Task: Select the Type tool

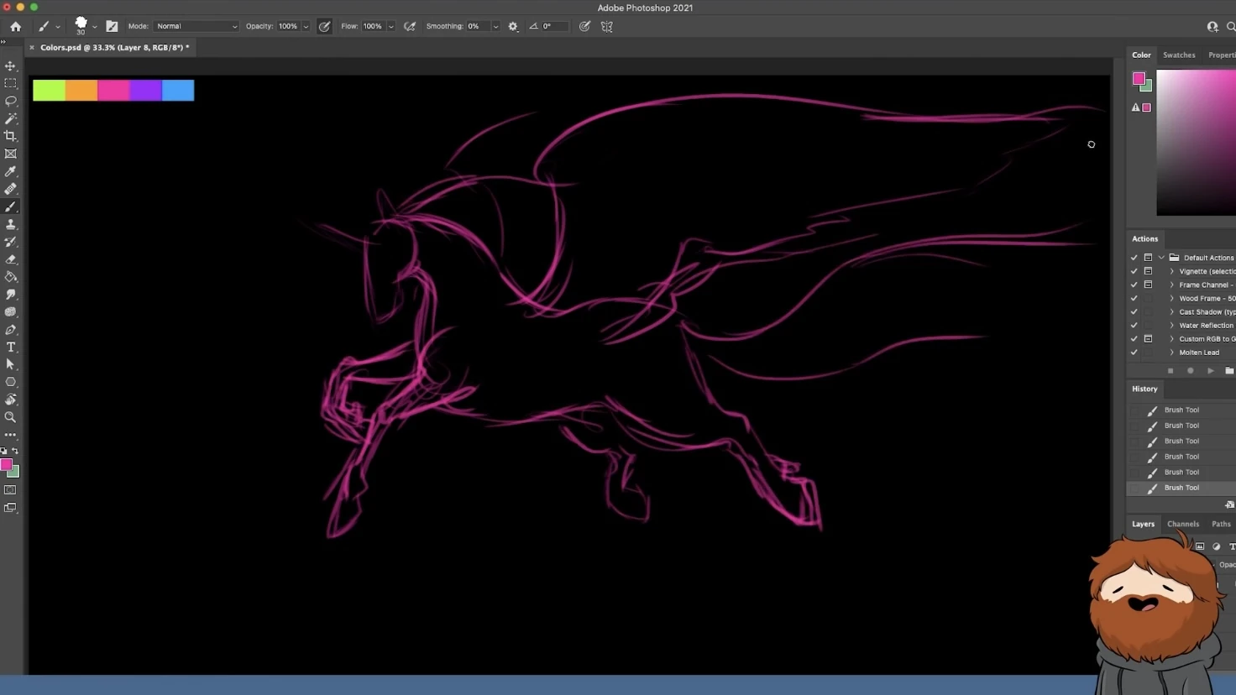Action: click(x=11, y=347)
